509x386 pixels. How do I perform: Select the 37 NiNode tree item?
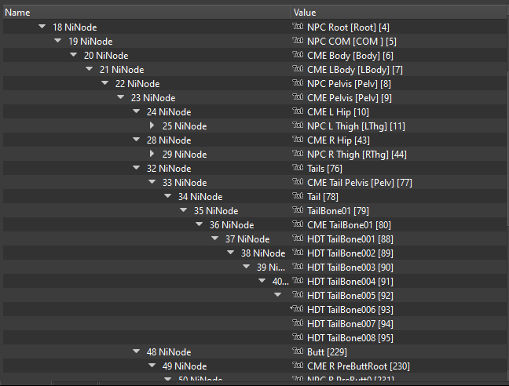(247, 239)
